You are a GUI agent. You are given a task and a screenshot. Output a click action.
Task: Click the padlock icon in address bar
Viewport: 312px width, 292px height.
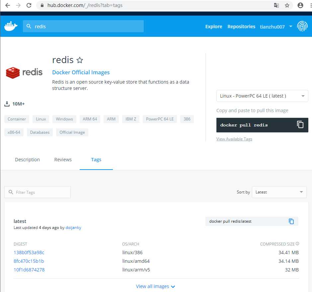coord(42,5)
